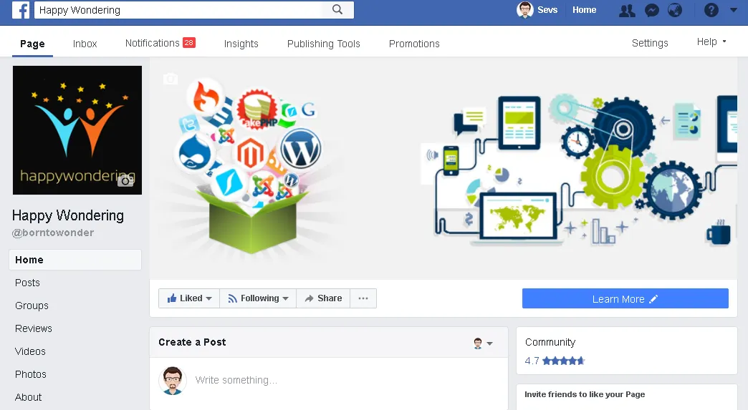Screen dimensions: 748x410
Task: Switch to the Insights tab
Action: (x=241, y=44)
